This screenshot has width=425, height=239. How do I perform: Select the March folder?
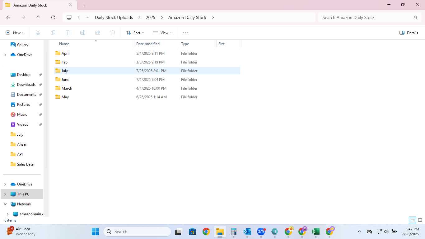coord(147,88)
